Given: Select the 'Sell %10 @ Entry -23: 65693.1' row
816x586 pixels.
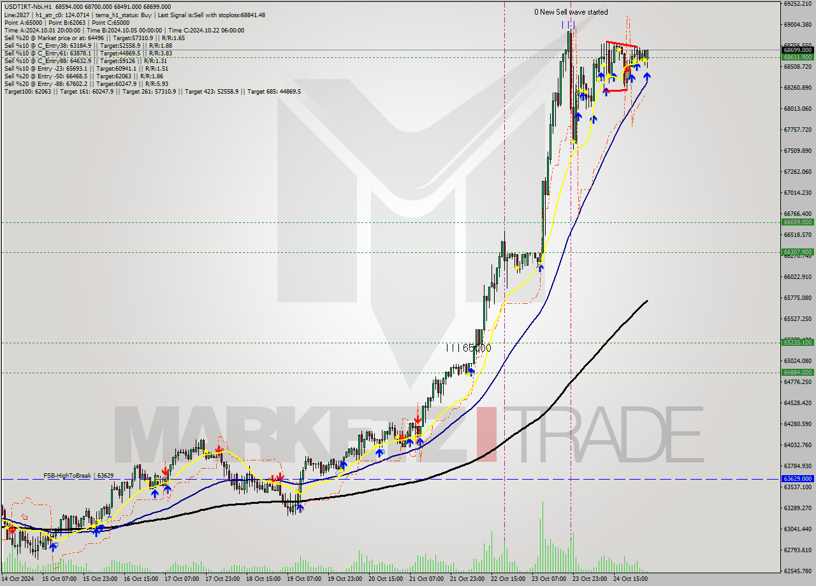Looking at the screenshot, I should click(x=86, y=68).
